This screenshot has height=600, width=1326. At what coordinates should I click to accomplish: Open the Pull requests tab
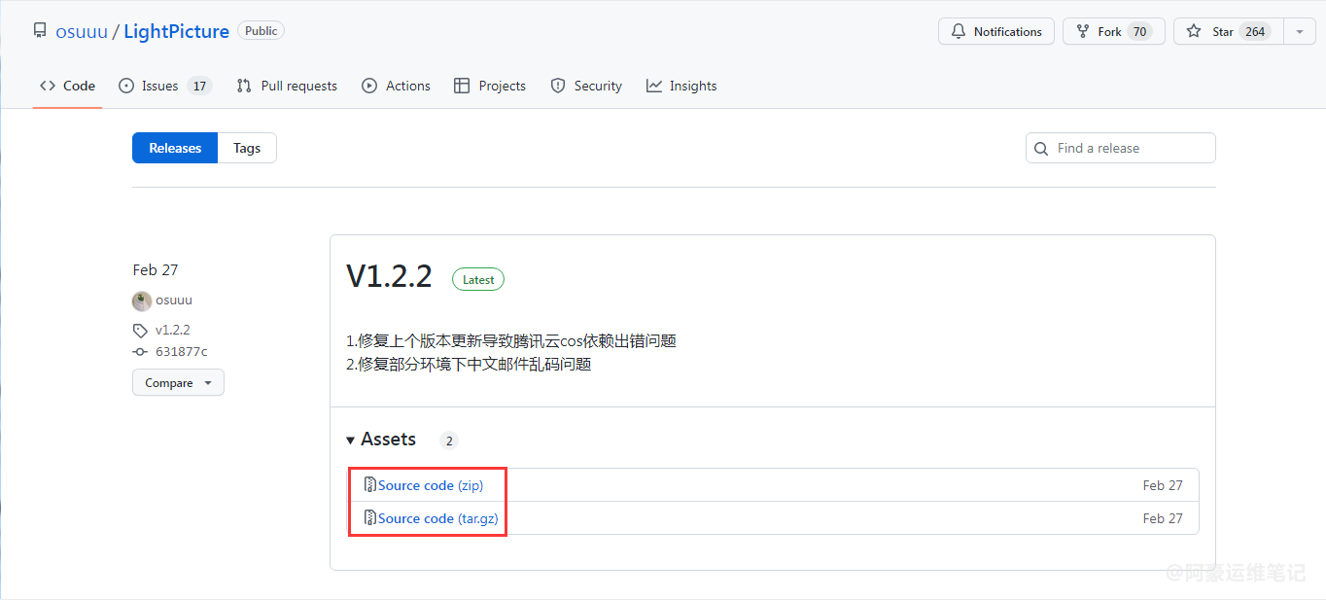click(x=287, y=86)
